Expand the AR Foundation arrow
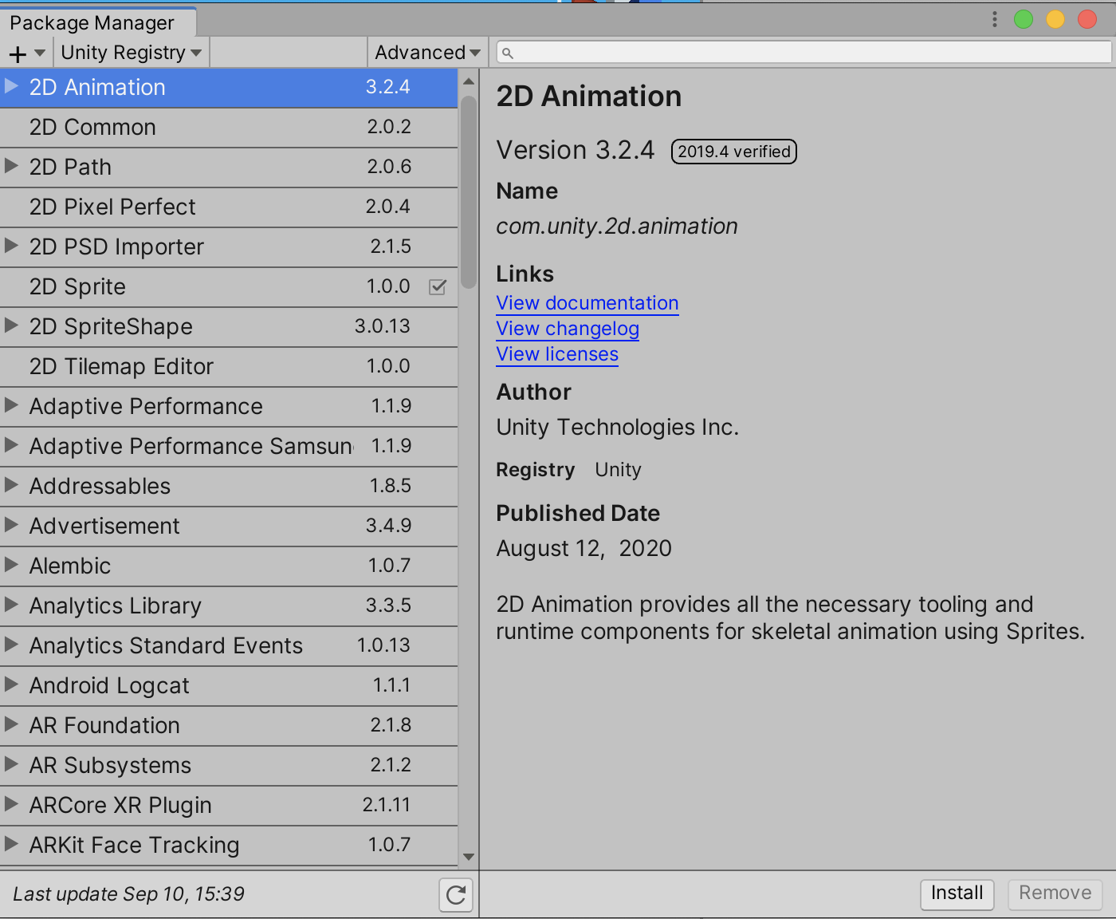Image resolution: width=1116 pixels, height=919 pixels. [11, 724]
